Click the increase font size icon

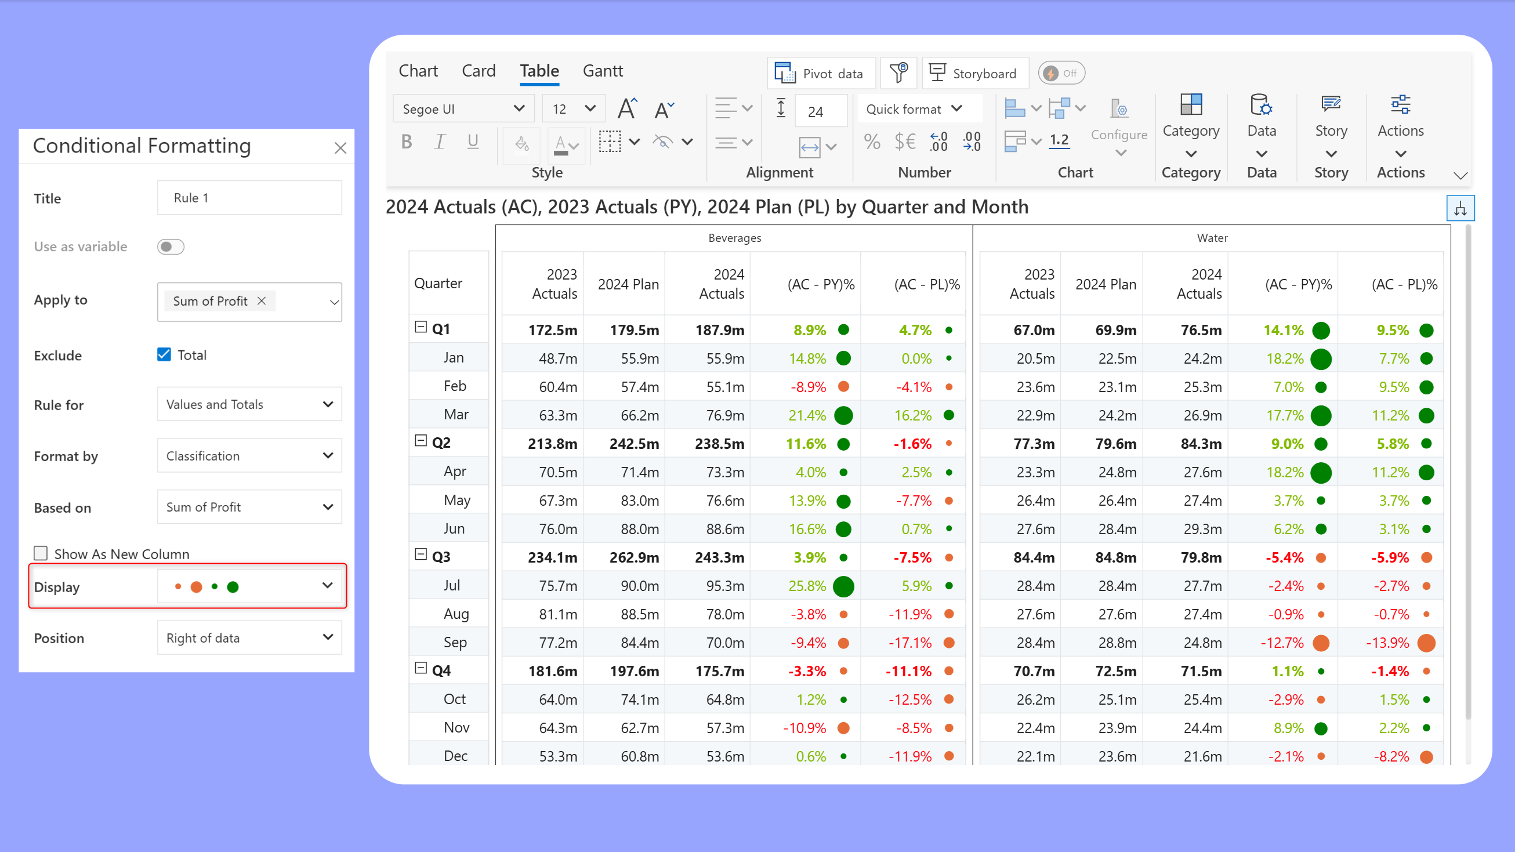point(628,109)
